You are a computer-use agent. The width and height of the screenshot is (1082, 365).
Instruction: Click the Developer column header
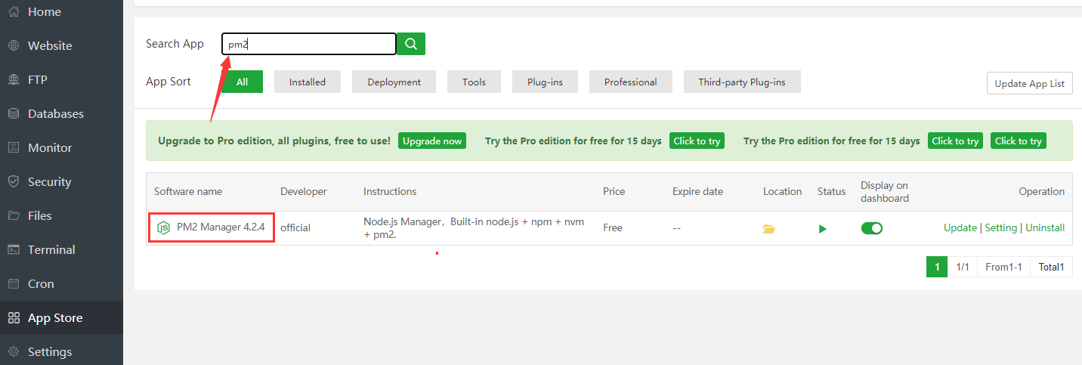(303, 191)
